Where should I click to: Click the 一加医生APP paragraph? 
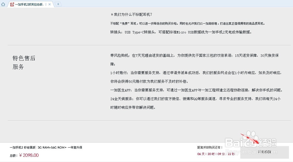click(x=197, y=90)
